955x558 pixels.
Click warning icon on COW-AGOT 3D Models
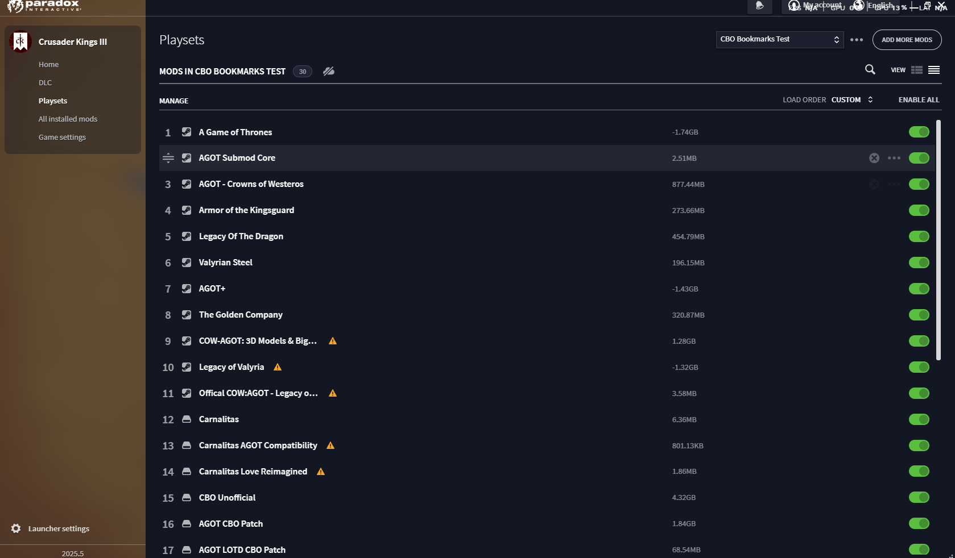333,341
